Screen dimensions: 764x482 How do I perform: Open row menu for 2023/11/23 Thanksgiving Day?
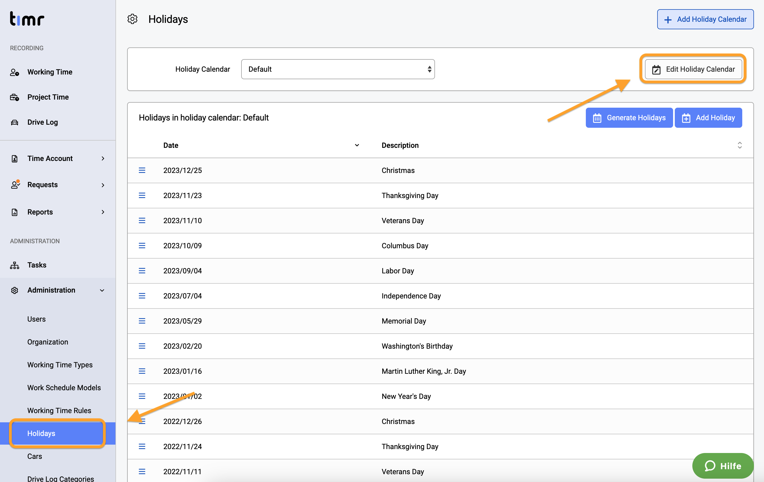pos(142,196)
